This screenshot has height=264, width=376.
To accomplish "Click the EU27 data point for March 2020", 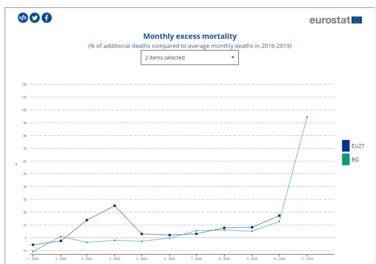I will tap(87, 220).
